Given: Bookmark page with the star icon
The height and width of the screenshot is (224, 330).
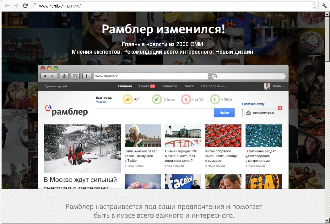Looking at the screenshot, I should (314, 6).
